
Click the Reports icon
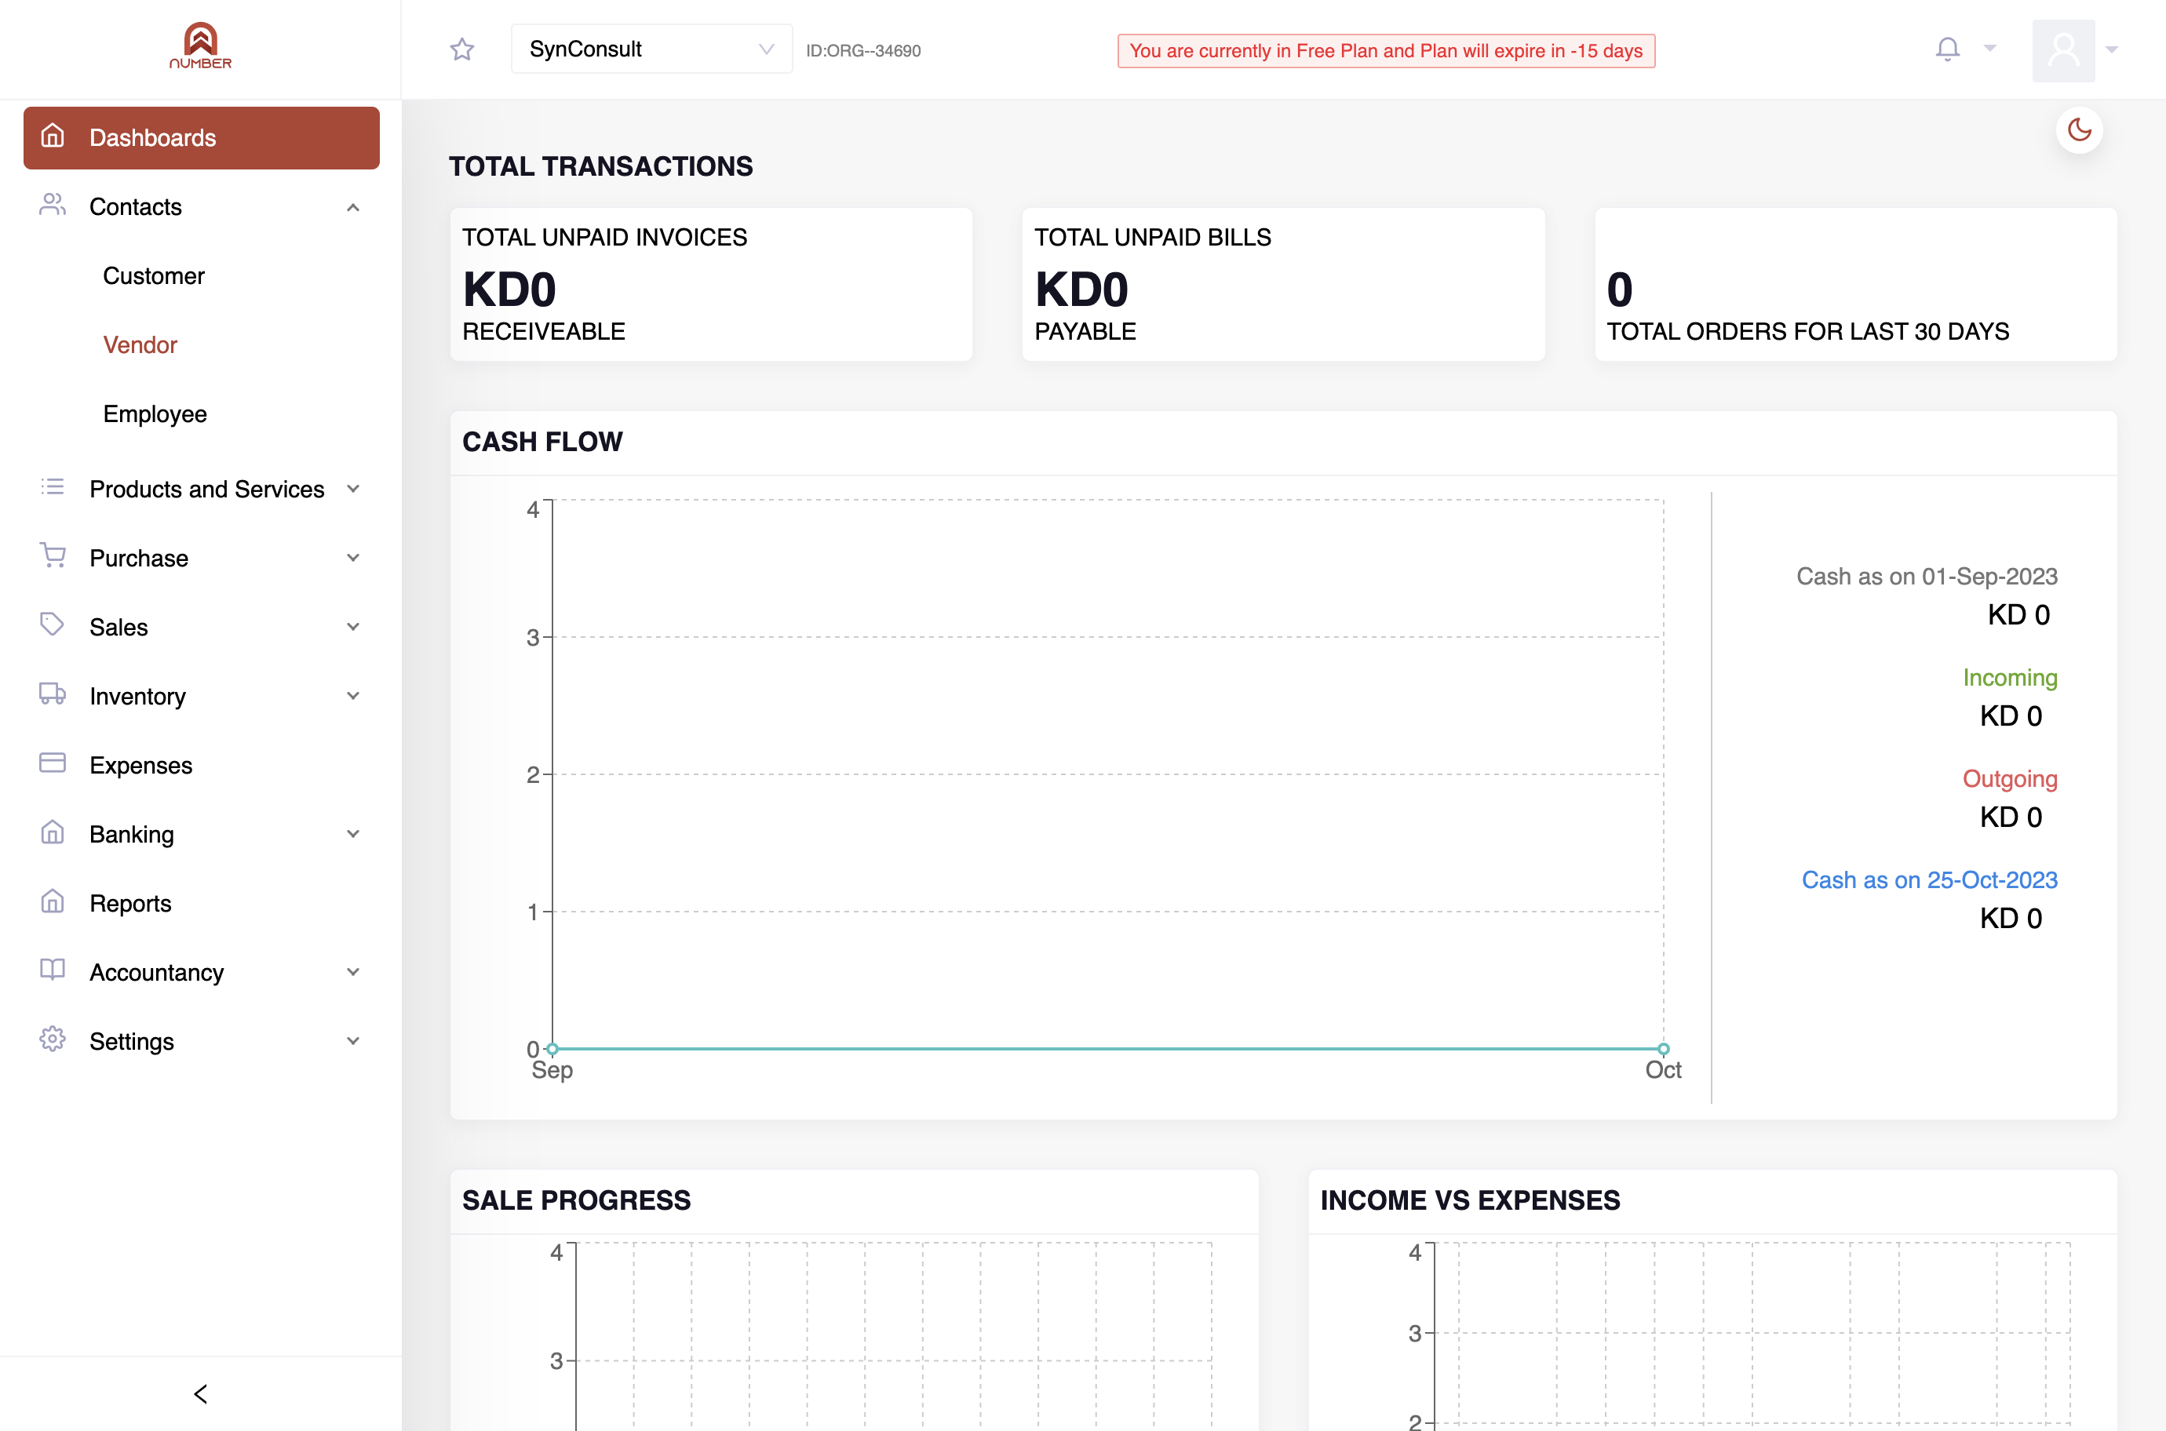53,901
